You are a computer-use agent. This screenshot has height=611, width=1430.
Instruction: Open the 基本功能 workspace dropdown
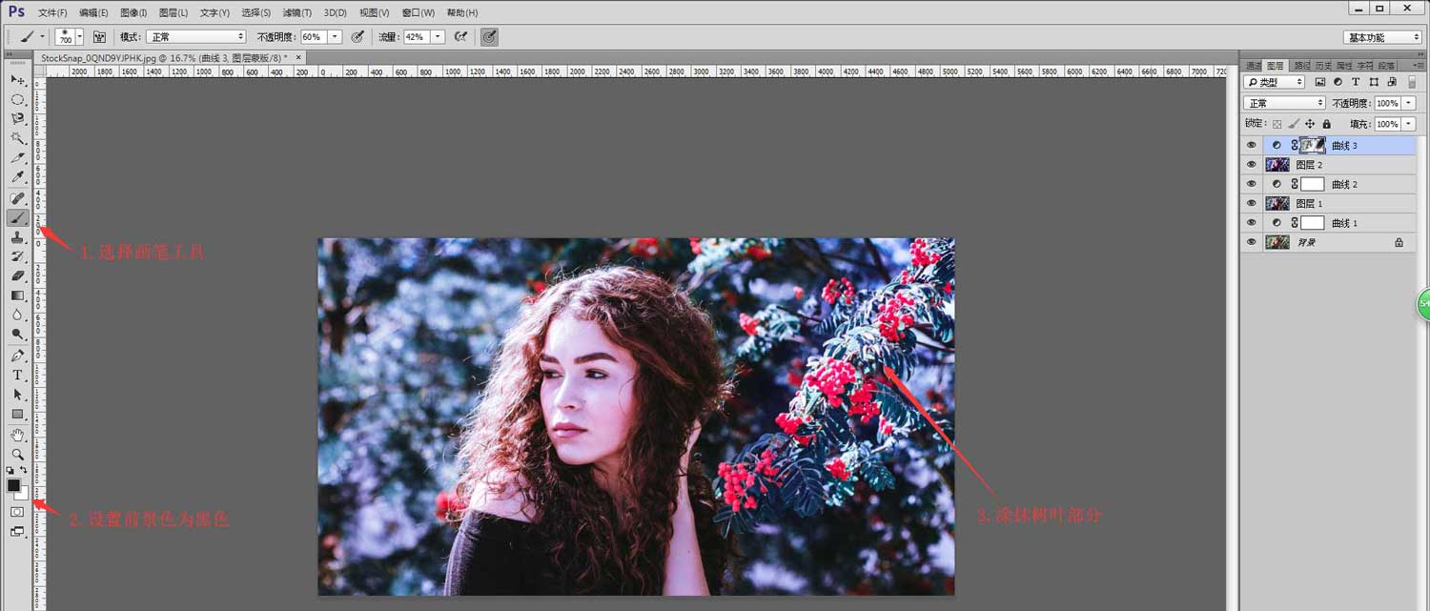coord(1382,37)
